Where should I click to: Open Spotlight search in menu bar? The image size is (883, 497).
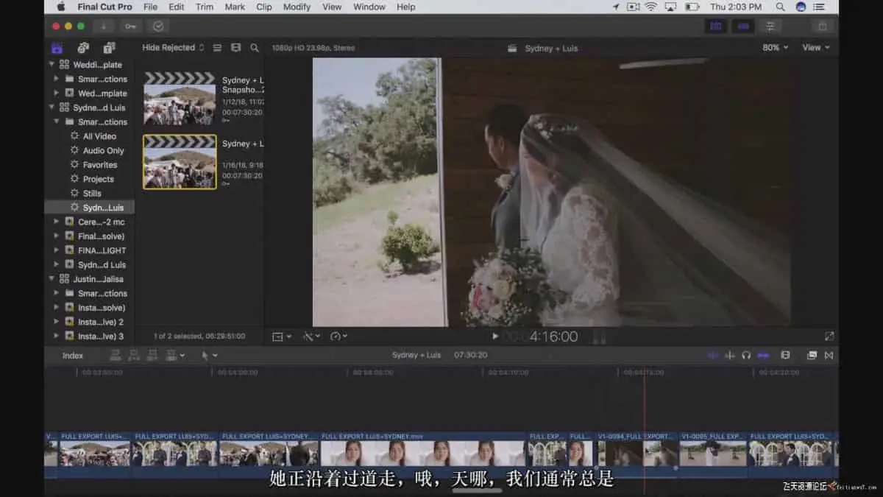(780, 7)
